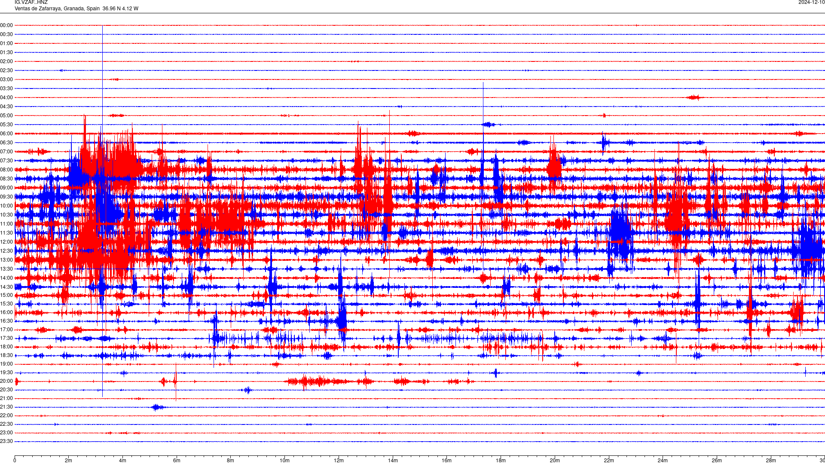825x464 pixels.
Task: Select the 18:30 time label
Action: click(x=6, y=355)
